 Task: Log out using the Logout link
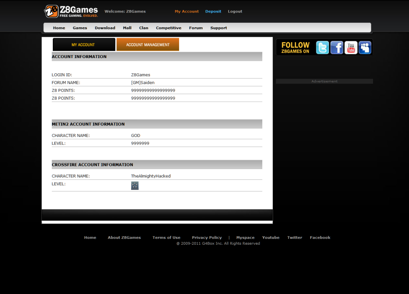[235, 12]
